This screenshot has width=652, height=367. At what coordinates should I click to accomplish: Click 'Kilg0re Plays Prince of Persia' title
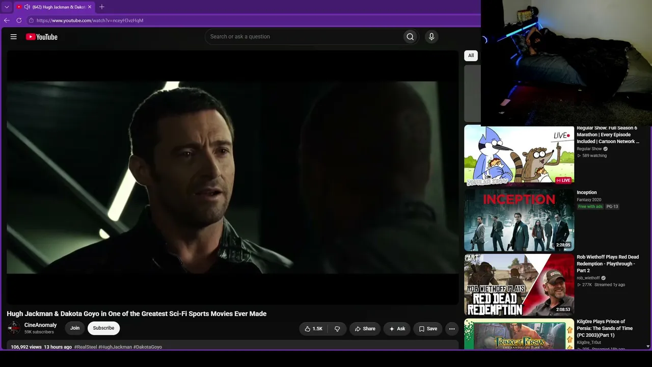(605, 328)
